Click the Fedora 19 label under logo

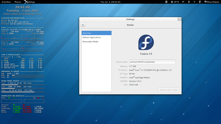146,54
